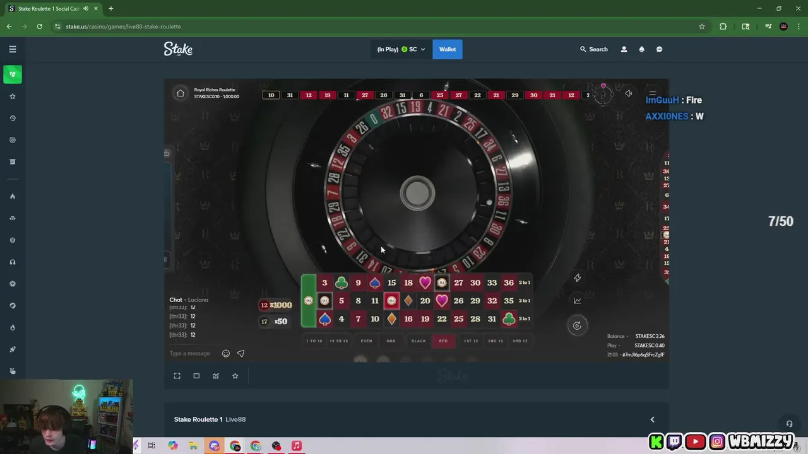Select the BLACK outside bet

tap(419, 341)
